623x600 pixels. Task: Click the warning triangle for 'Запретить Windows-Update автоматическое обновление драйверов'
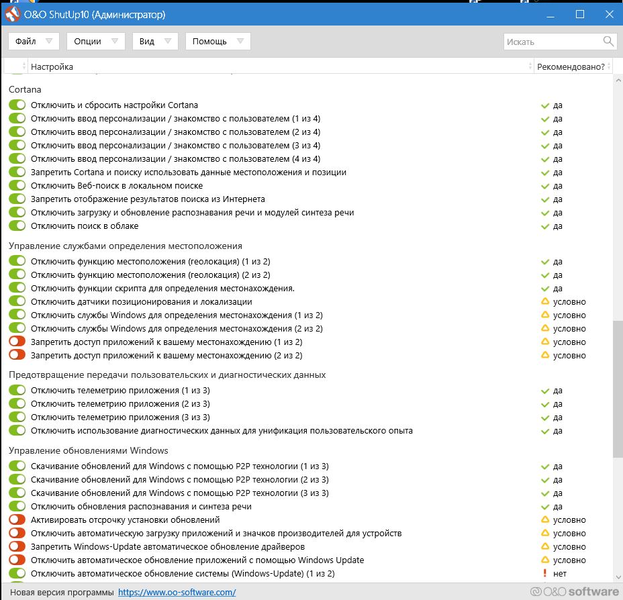545,546
